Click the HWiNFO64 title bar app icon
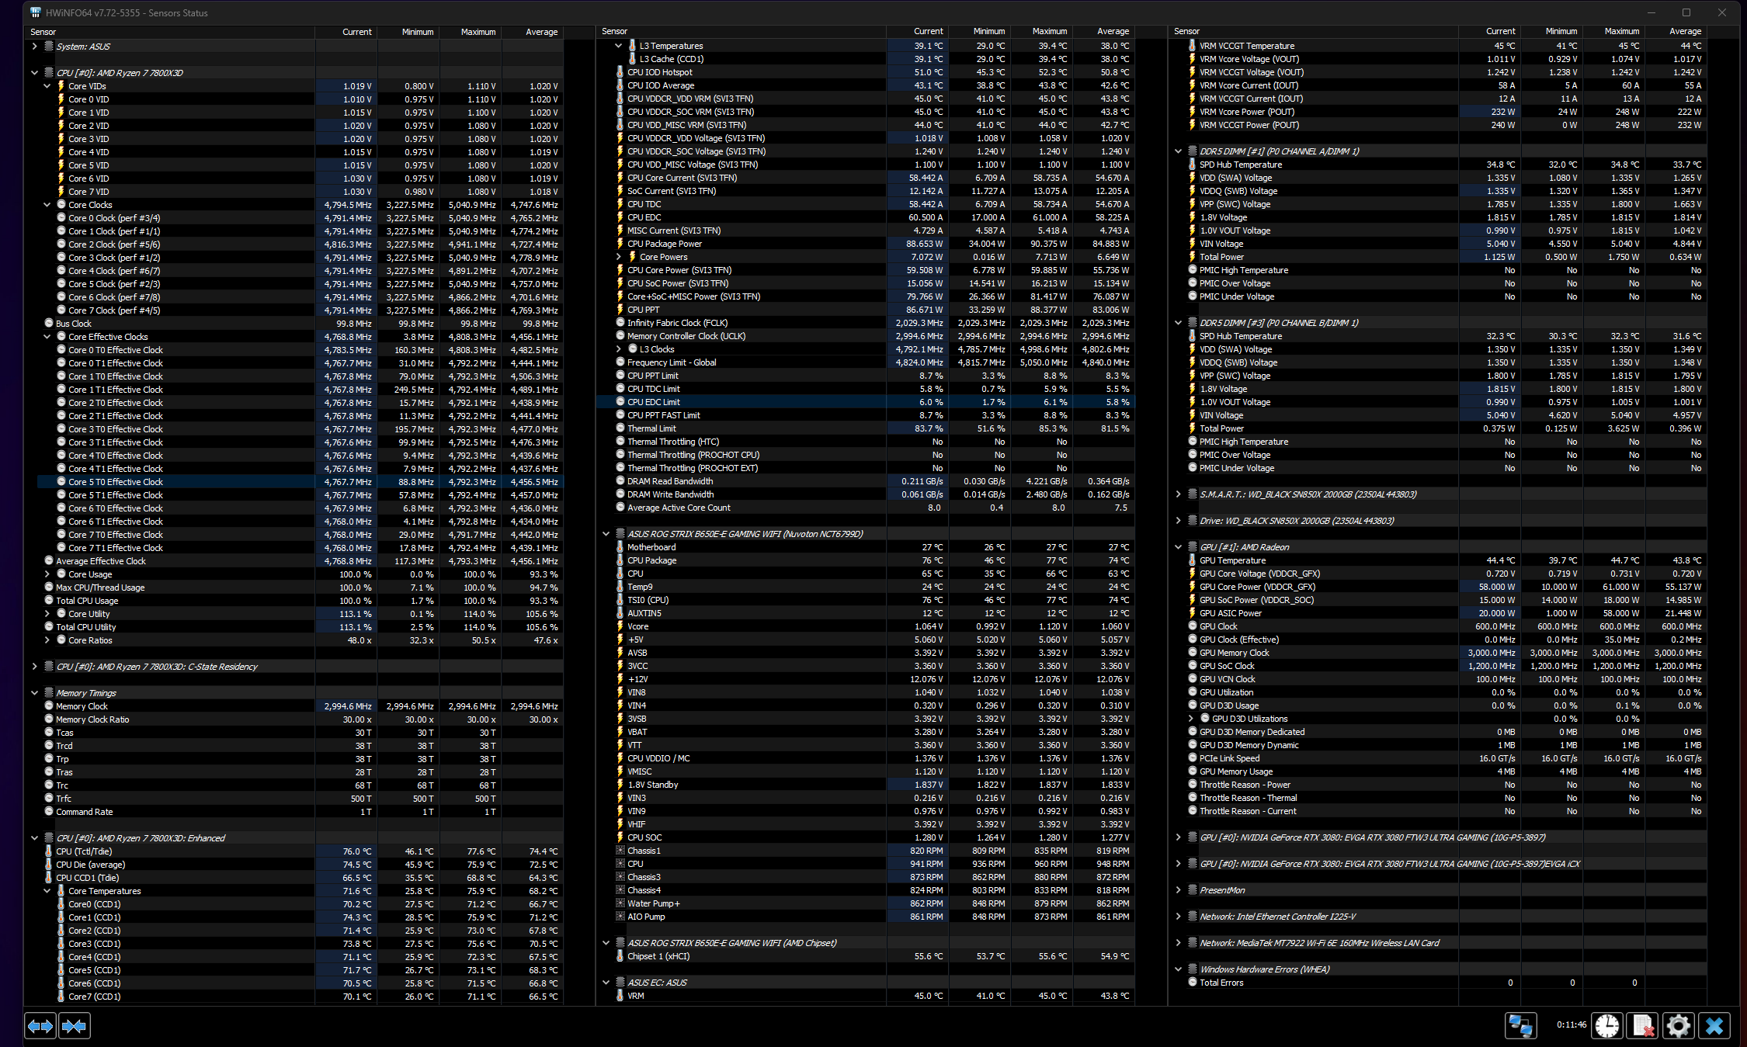The width and height of the screenshot is (1747, 1047). 36,12
